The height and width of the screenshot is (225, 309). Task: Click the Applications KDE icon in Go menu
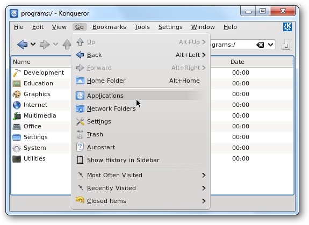click(x=80, y=96)
